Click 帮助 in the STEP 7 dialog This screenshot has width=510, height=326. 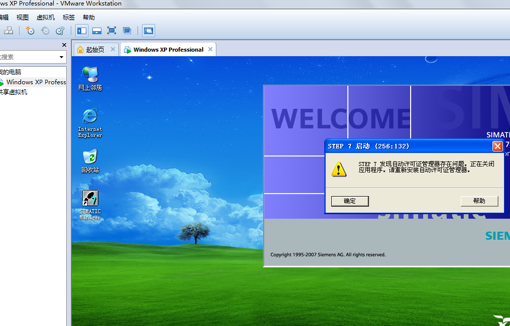click(x=479, y=201)
